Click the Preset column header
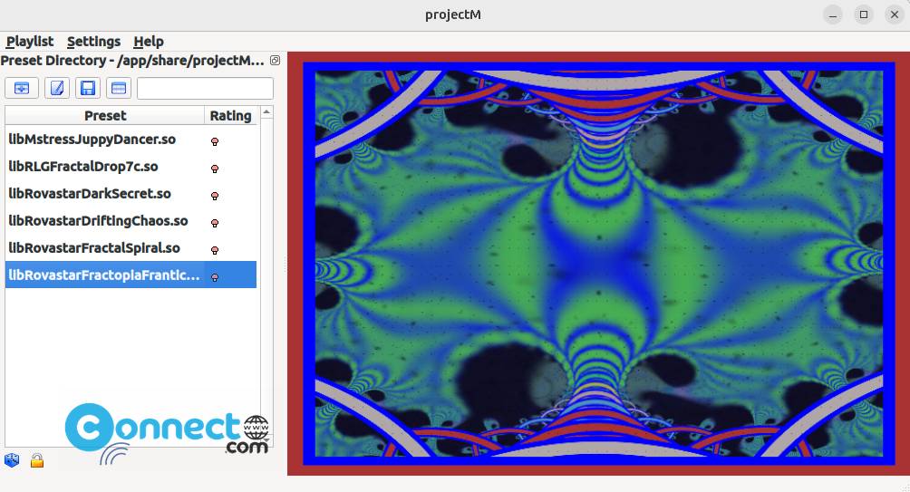 click(x=105, y=115)
